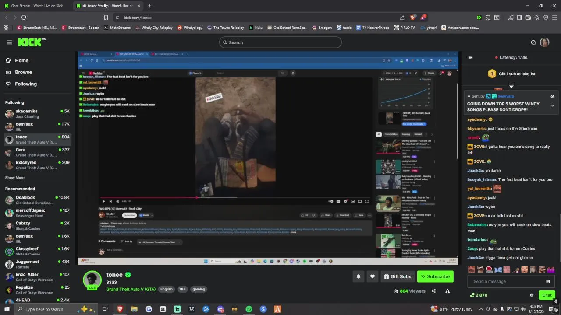Expand the pinned message chevron

pyautogui.click(x=552, y=105)
